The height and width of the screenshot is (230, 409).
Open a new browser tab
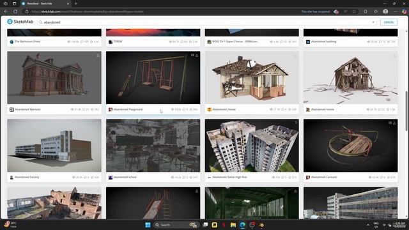76,4
